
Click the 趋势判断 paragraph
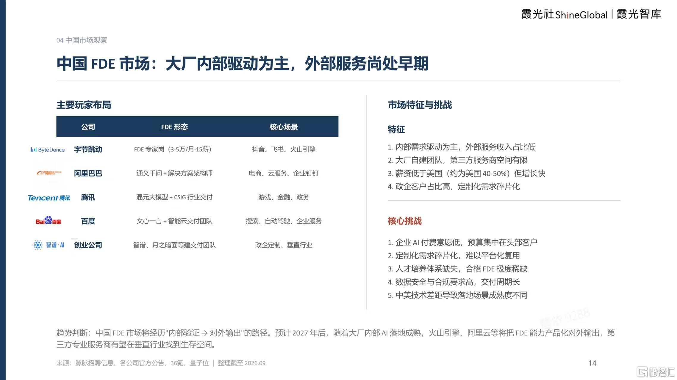click(336, 339)
